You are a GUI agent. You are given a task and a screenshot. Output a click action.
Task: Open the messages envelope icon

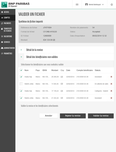77,4
